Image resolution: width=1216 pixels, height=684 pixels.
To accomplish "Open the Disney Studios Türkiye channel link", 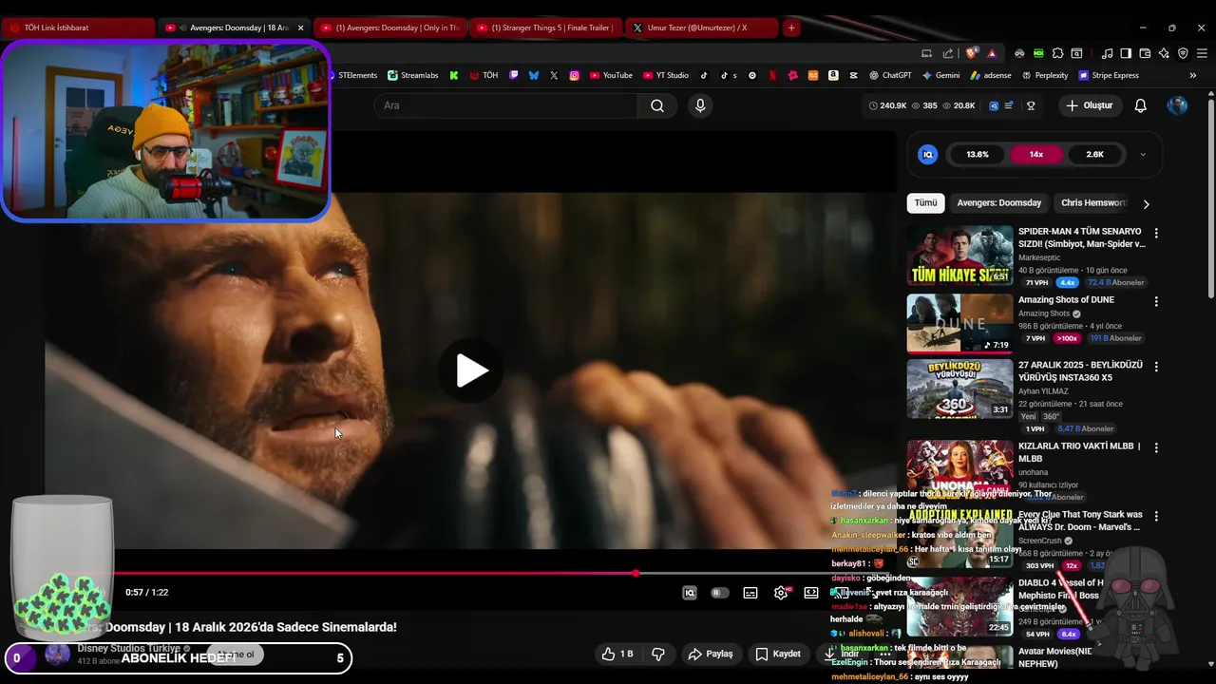I will [129, 648].
